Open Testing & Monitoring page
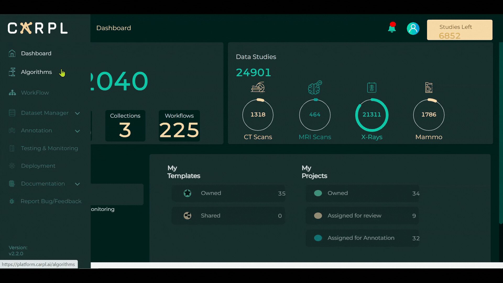This screenshot has height=283, width=503. (49, 148)
